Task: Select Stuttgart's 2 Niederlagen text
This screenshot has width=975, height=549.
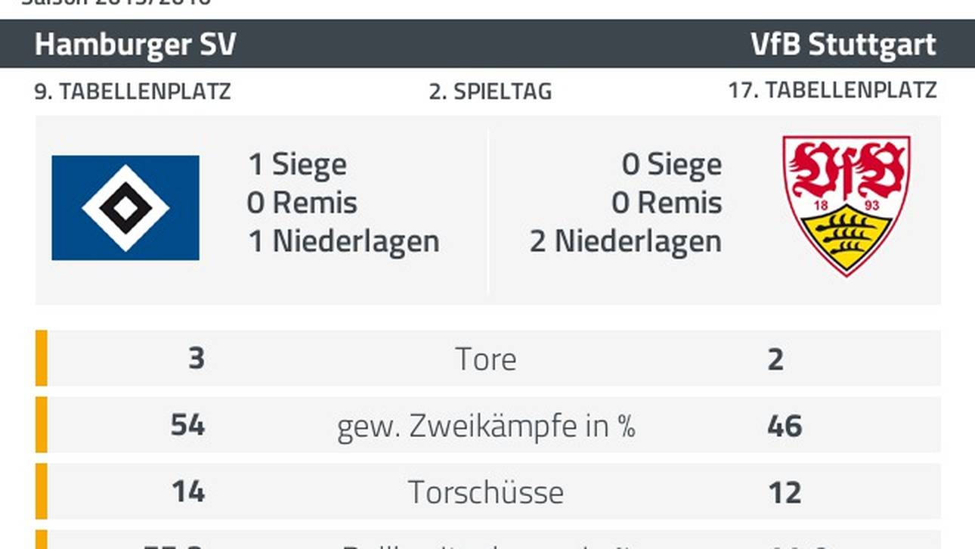Action: click(625, 241)
